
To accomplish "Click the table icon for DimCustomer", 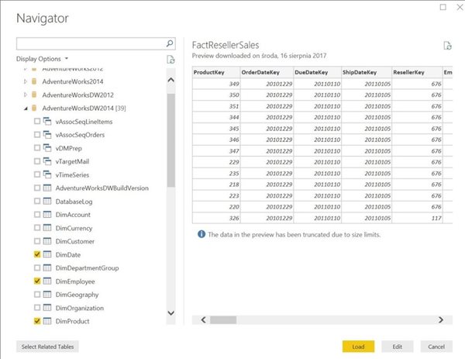I will (47, 241).
